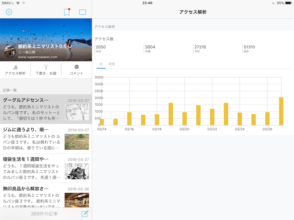Tap the tallest rightmost bar in the access chart
Viewport: 294px width, 220px height.
tap(281, 111)
